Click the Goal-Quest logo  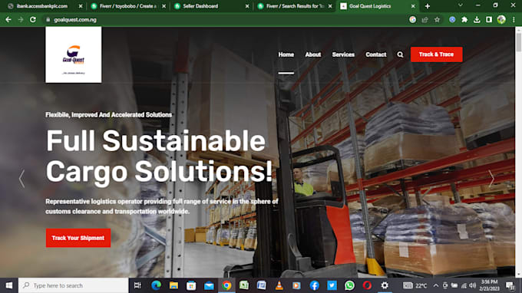click(x=74, y=55)
